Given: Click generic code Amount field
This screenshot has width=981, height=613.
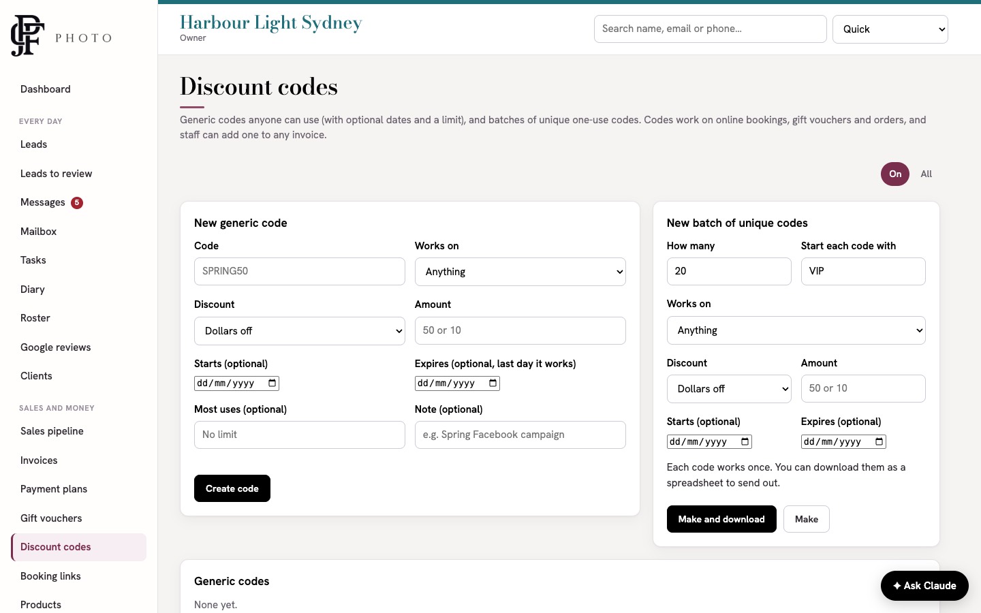Looking at the screenshot, I should click(520, 330).
